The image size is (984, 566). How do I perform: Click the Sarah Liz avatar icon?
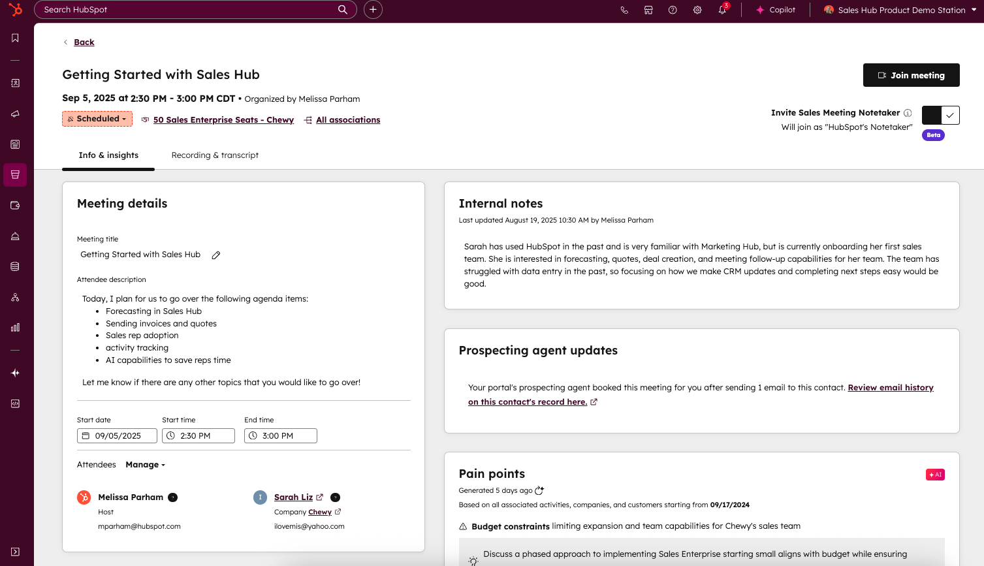tap(261, 497)
